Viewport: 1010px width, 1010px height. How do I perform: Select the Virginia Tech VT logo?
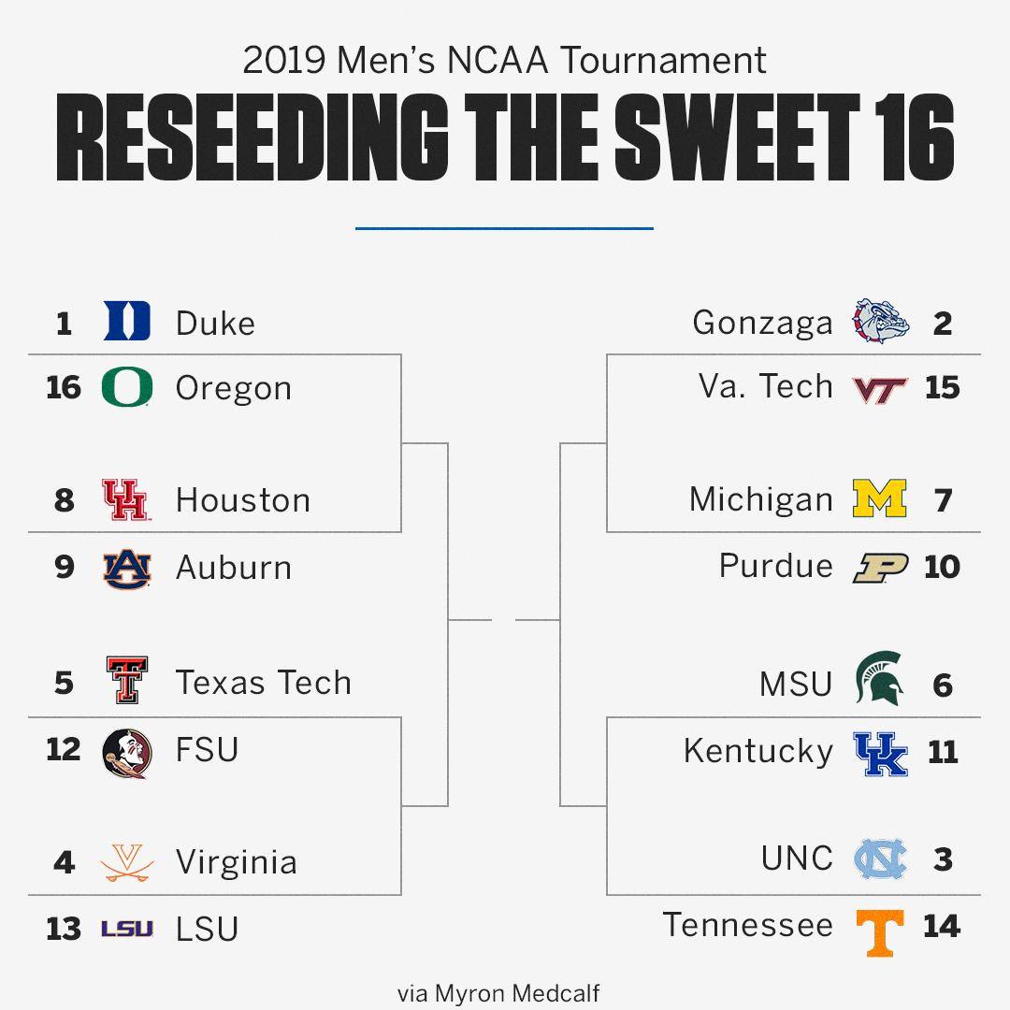point(880,390)
